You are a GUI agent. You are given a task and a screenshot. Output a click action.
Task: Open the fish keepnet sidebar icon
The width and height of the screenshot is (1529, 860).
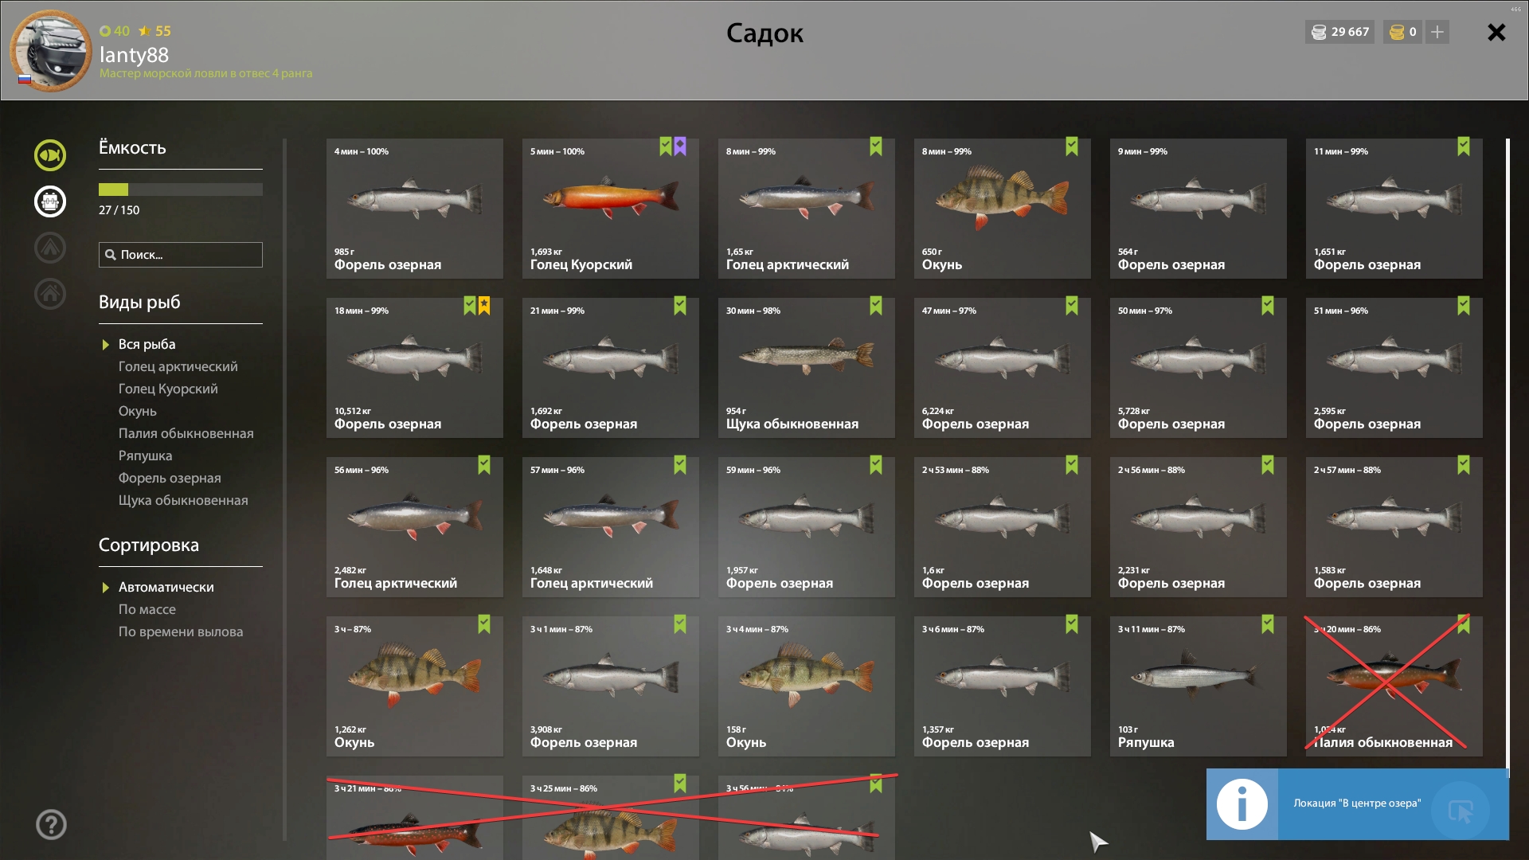click(x=50, y=155)
